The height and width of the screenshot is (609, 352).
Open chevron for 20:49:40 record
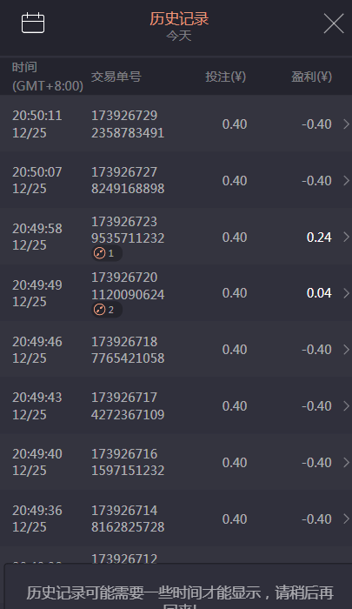pos(346,462)
